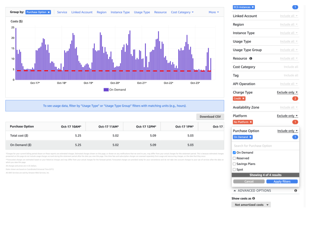The image size is (311, 233).
Task: Tick the Spot purchase option
Action: pyautogui.click(x=234, y=170)
